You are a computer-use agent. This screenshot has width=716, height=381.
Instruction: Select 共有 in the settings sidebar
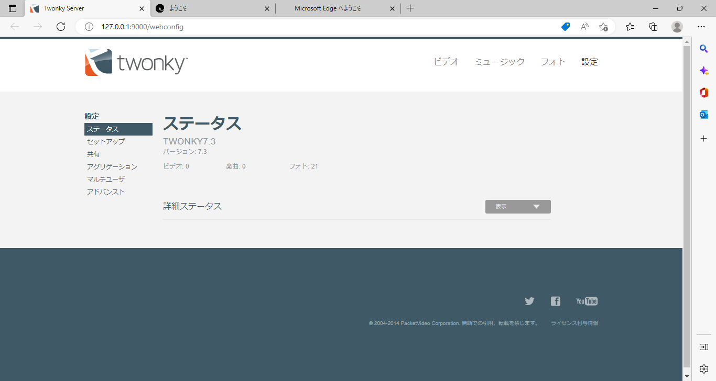(x=93, y=154)
